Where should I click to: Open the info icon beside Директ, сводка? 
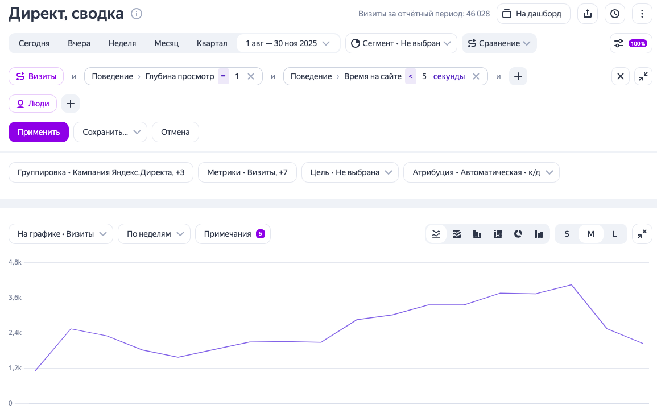point(137,14)
